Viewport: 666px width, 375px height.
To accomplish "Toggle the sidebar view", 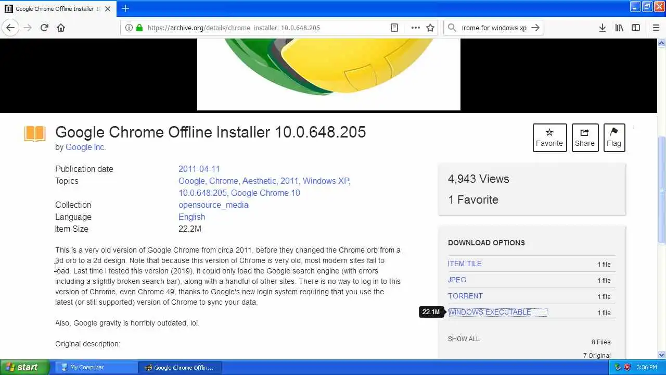I will [636, 28].
